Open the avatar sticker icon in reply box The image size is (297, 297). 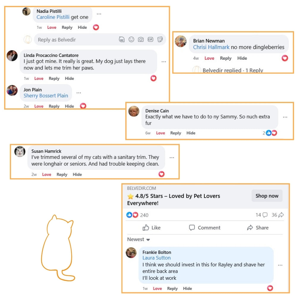121,40
